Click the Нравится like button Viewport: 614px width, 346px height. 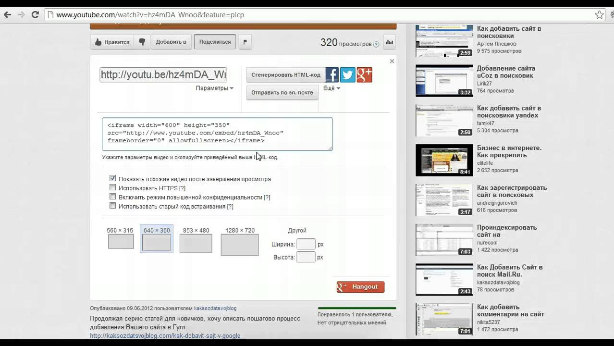point(112,42)
